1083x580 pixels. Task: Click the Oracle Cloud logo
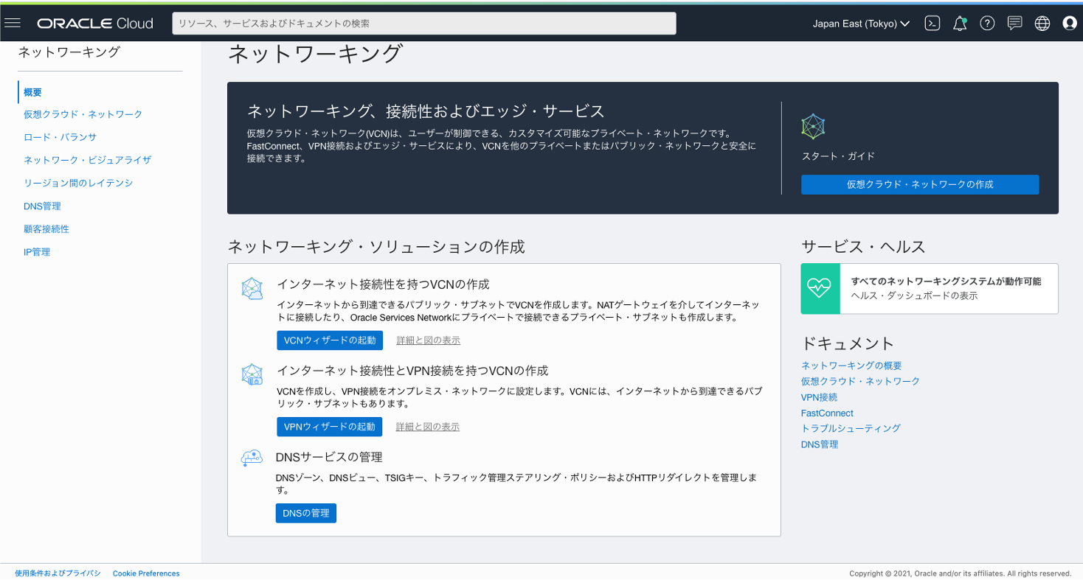(95, 24)
